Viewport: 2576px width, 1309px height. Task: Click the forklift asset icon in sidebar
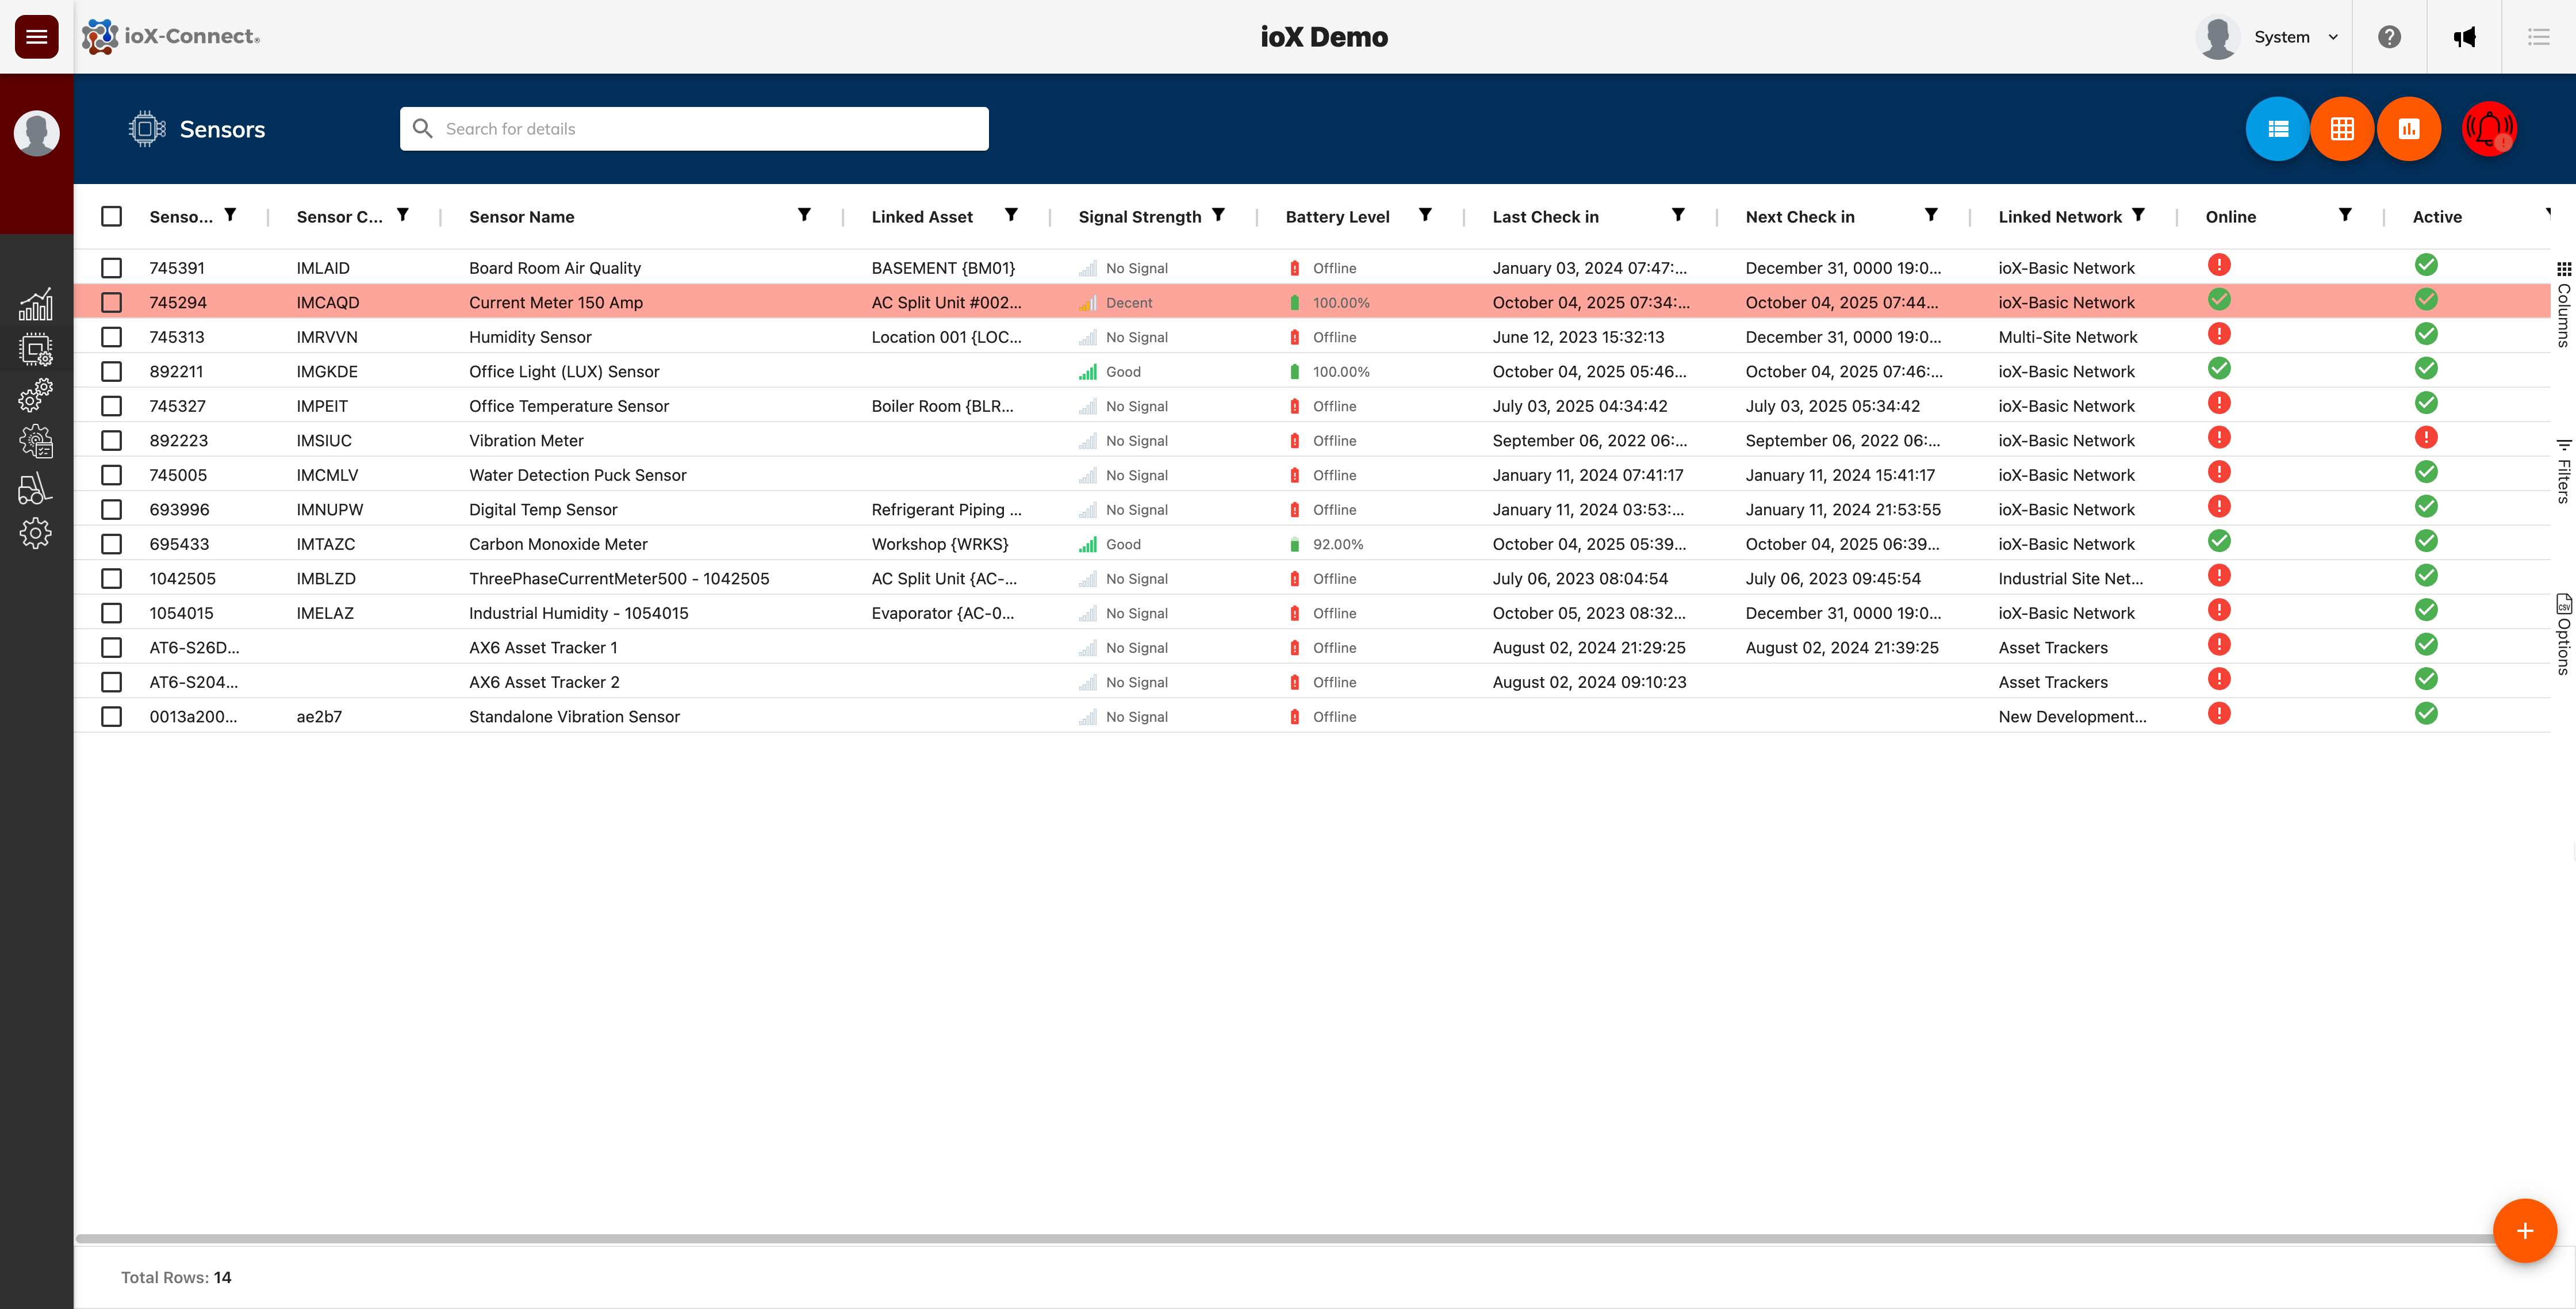click(36, 488)
